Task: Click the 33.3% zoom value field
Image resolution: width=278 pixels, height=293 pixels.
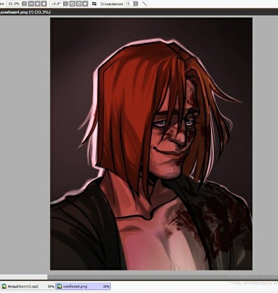Action: pos(14,4)
